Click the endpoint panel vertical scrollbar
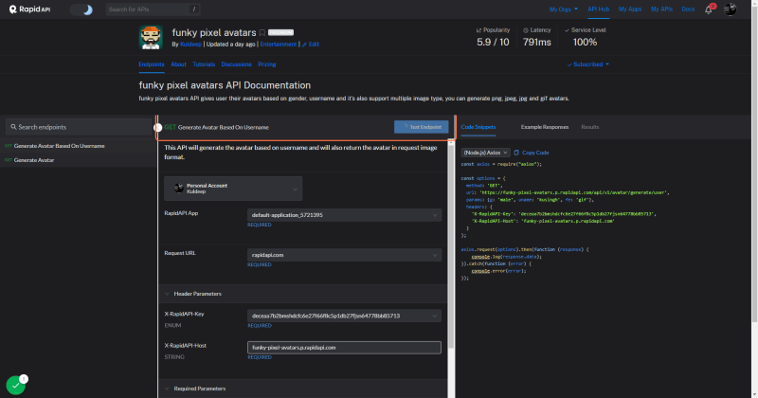 tap(451, 244)
